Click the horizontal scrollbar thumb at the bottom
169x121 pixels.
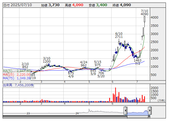coord(137,117)
